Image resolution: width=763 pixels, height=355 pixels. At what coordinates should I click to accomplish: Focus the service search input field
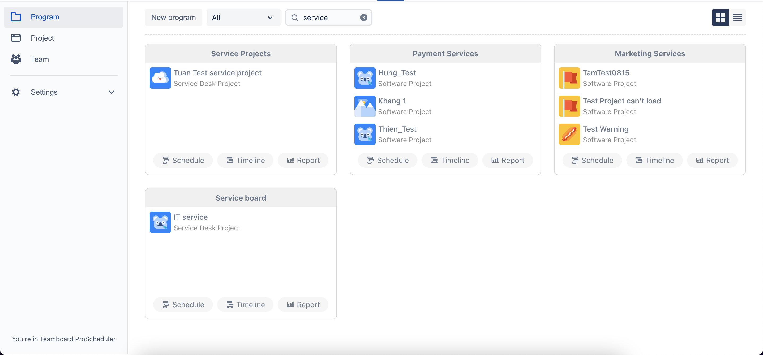329,18
